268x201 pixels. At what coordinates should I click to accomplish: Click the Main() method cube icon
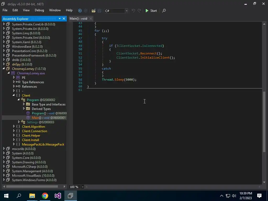tap(28, 118)
